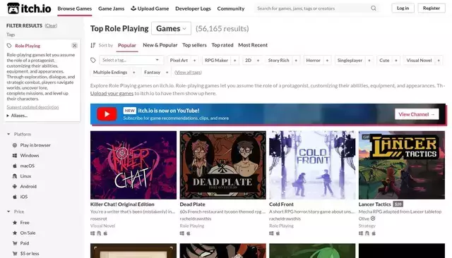Screen dimensions: 452x258
Task: Click the Log in button
Action: [x=403, y=8]
